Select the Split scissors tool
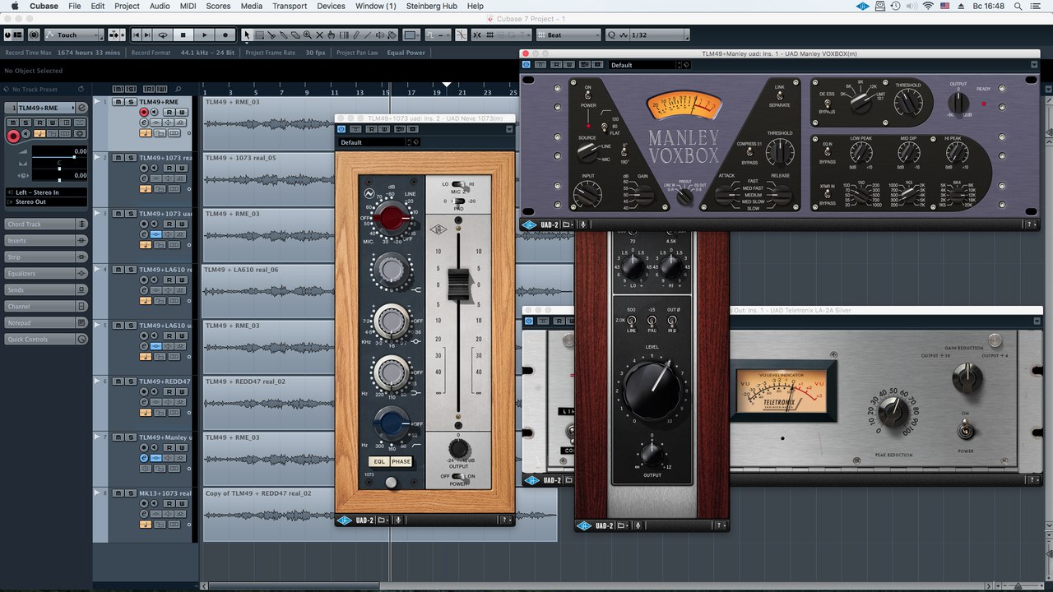This screenshot has height=592, width=1053. [x=271, y=35]
